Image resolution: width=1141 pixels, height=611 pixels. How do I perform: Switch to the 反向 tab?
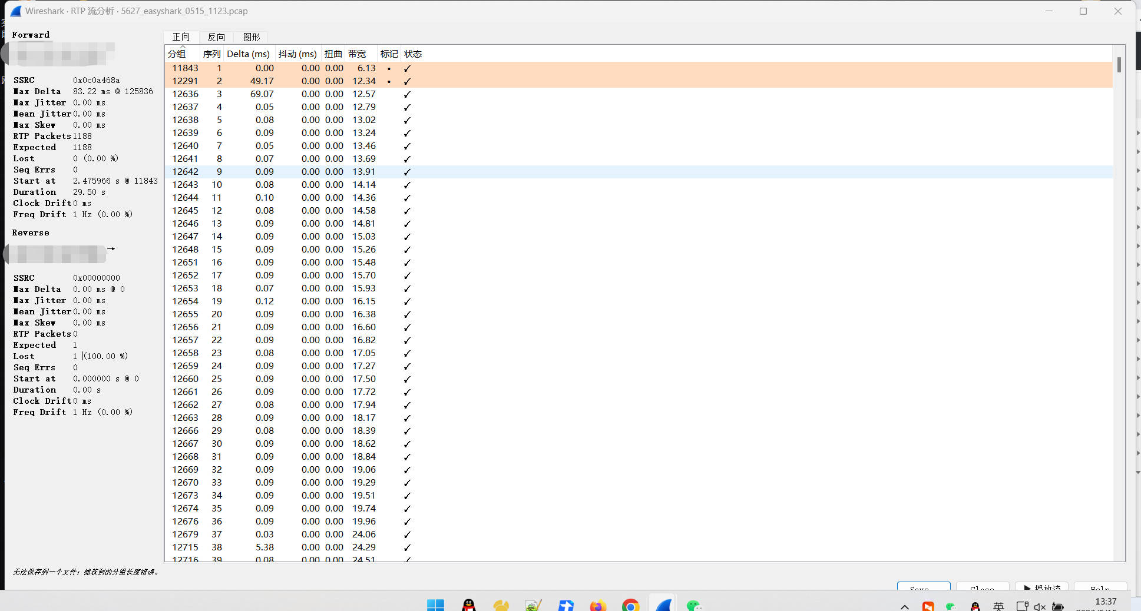click(216, 37)
